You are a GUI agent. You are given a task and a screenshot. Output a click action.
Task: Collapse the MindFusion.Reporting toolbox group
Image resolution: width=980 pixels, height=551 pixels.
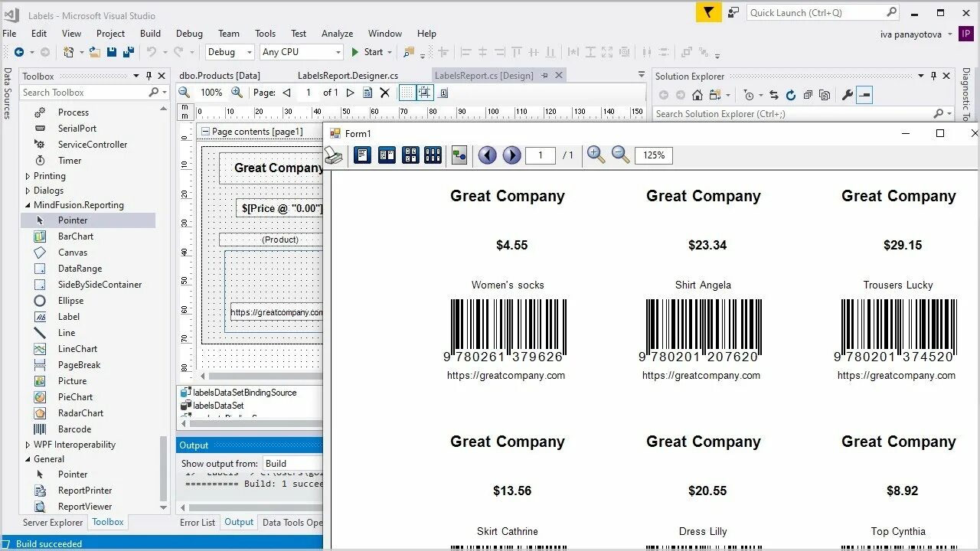point(28,205)
